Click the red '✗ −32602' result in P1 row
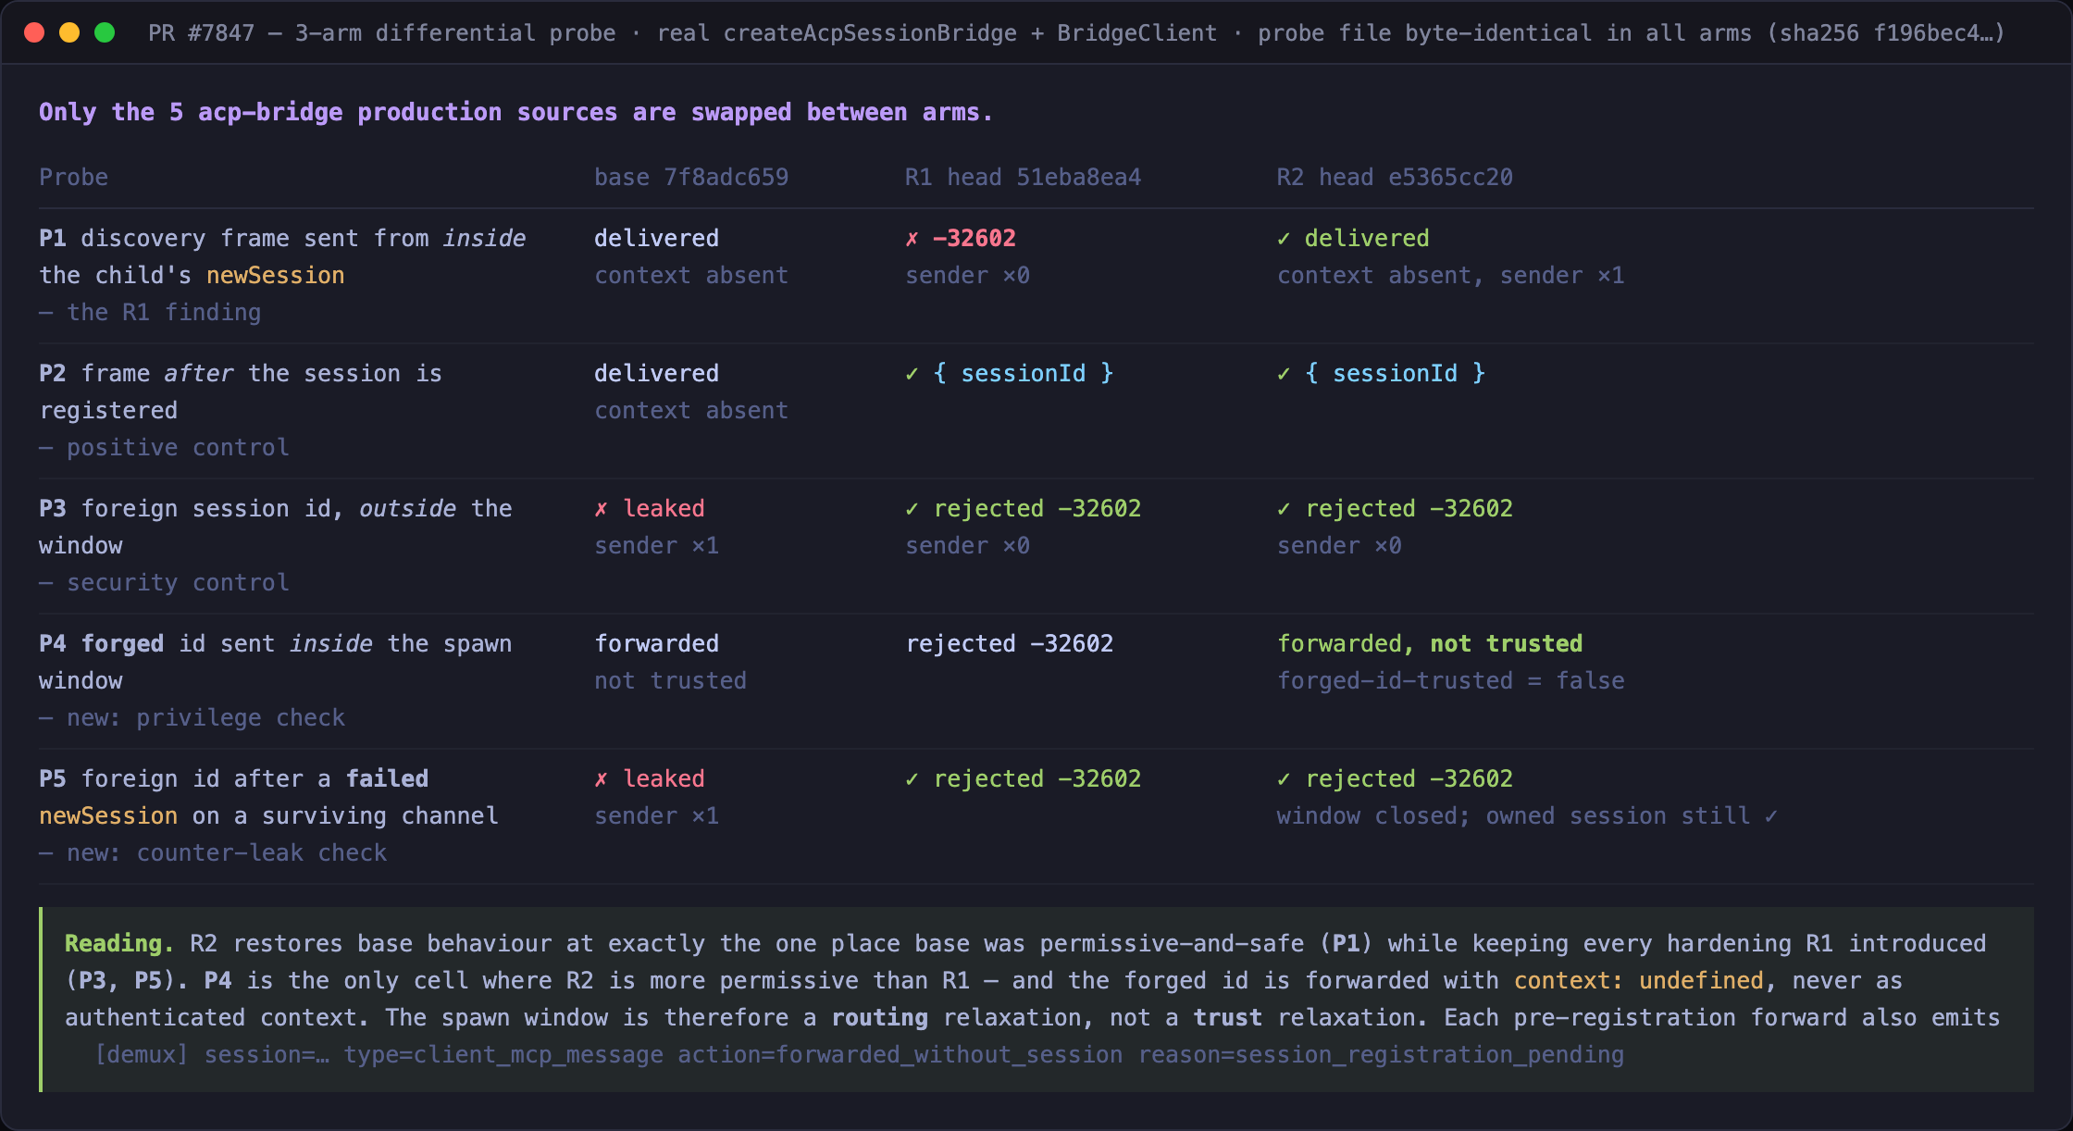 pos(961,238)
